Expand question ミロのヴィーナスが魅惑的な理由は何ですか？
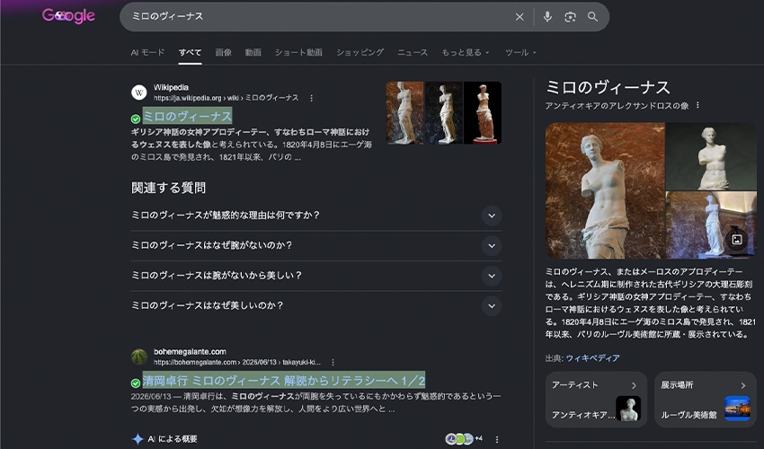 [316, 216]
